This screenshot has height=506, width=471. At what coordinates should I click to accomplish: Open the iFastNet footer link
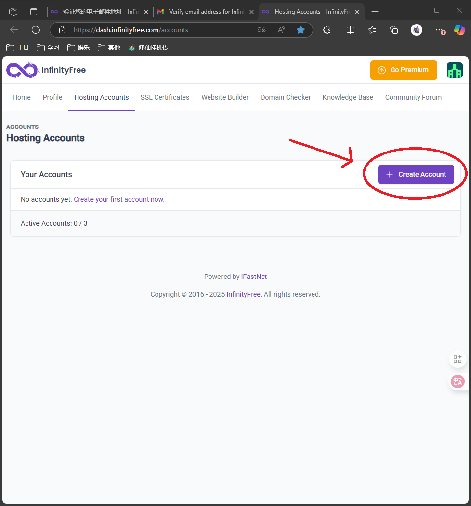click(x=254, y=277)
